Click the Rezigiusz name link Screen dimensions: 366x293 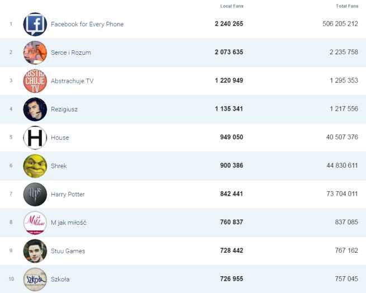pyautogui.click(x=64, y=110)
